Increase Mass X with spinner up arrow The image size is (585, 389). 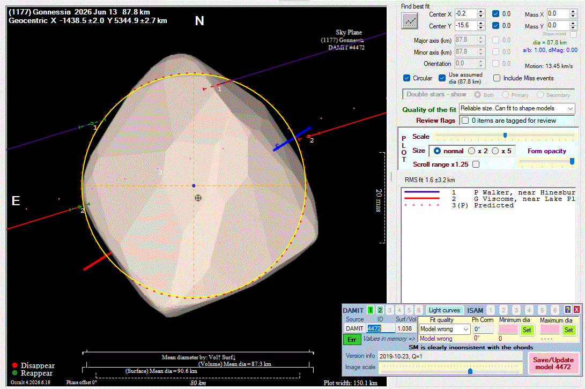(573, 12)
